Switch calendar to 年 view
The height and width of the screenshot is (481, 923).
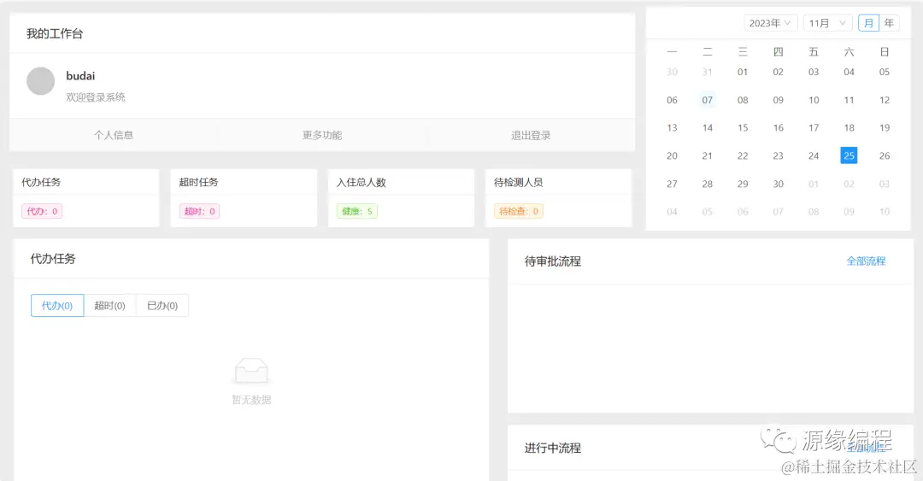[889, 23]
